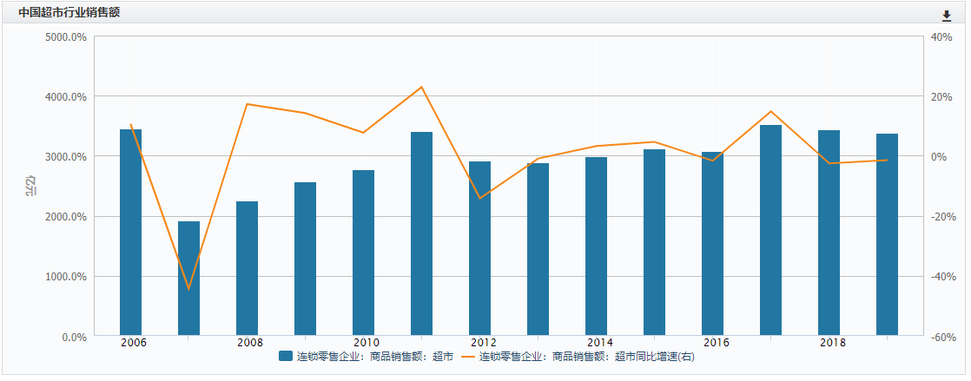Click the 20% right axis label

(x=942, y=96)
